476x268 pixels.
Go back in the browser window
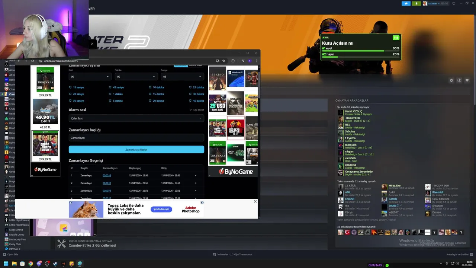coord(19,61)
